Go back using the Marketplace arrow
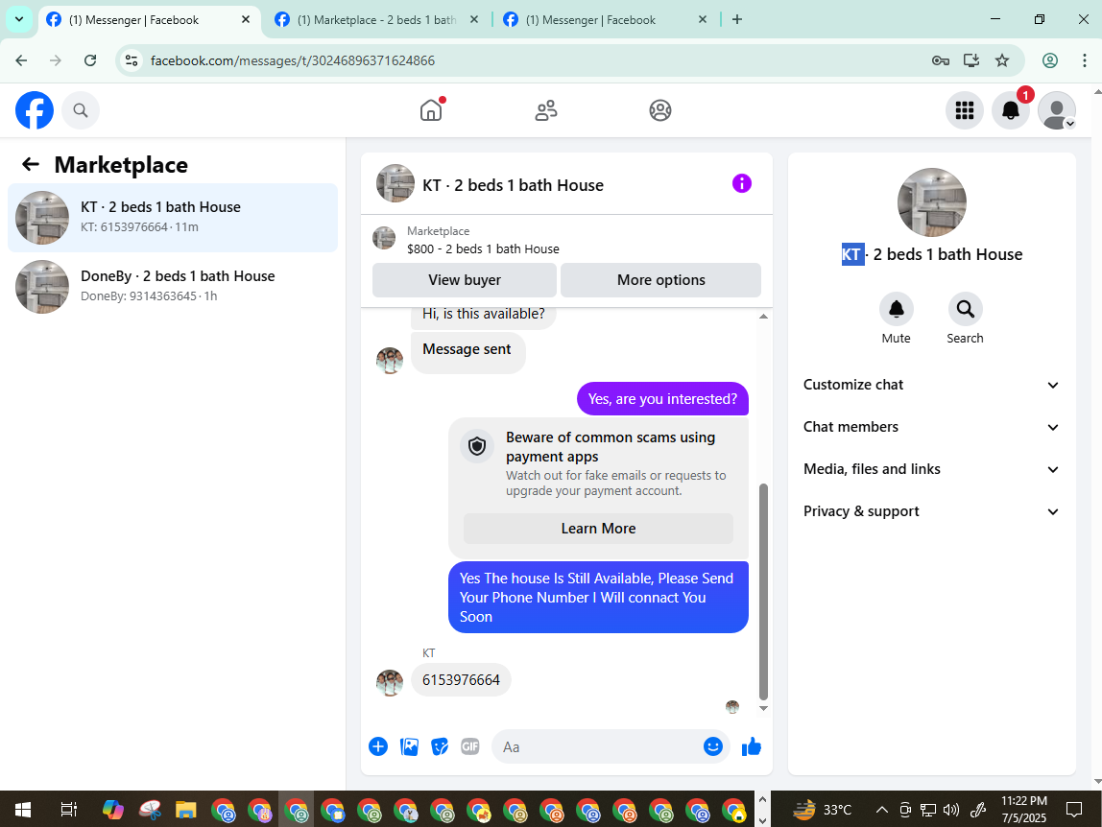The width and height of the screenshot is (1102, 827). click(x=30, y=164)
